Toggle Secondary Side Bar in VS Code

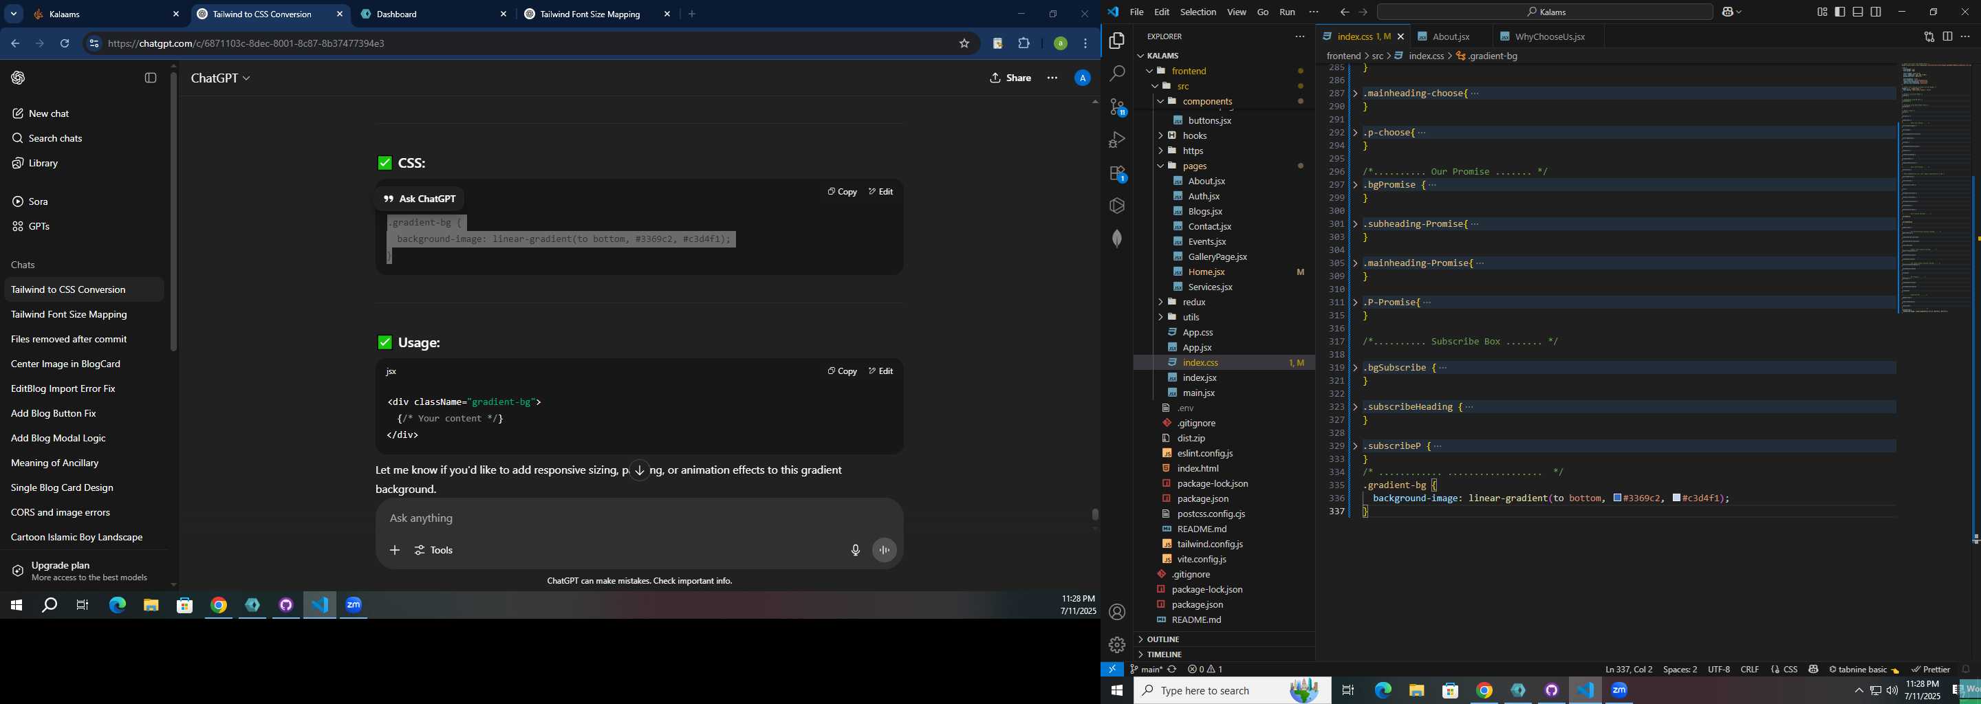[1876, 12]
